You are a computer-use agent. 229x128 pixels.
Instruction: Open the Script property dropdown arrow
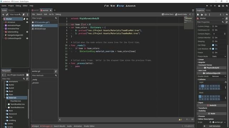coord(225,122)
